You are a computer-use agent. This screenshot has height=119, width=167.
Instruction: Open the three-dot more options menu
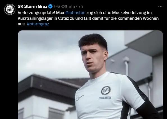[x=160, y=6]
